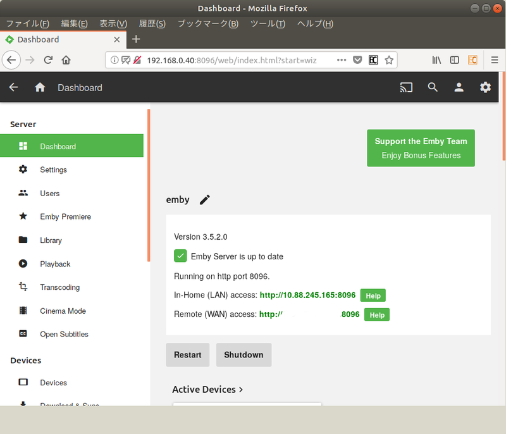Click 'Running on http port 8096.' text
506x434 pixels.
[x=222, y=276]
